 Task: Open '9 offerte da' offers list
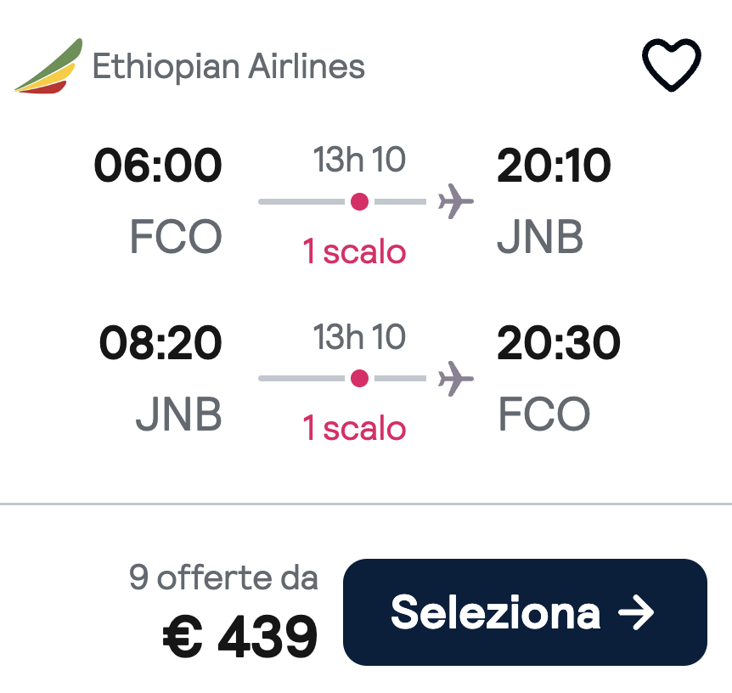click(223, 577)
